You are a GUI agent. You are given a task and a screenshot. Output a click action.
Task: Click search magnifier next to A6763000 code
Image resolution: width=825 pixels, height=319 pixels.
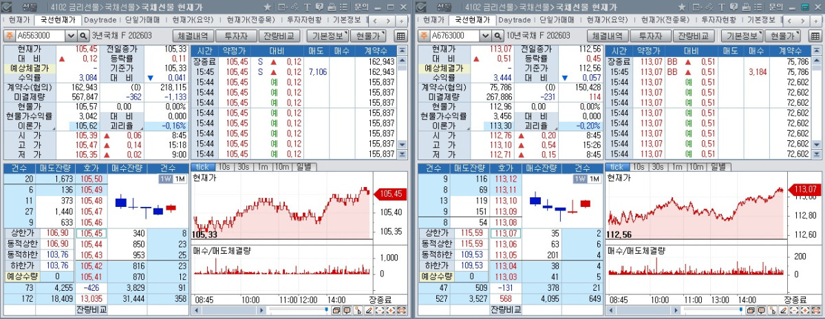[x=497, y=36]
